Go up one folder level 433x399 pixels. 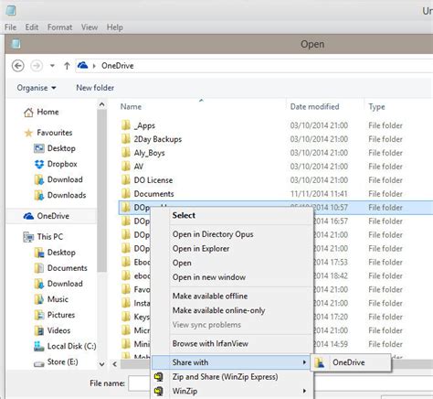67,66
